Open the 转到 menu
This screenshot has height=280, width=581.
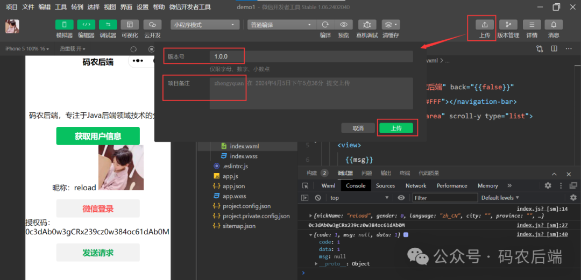coord(77,7)
